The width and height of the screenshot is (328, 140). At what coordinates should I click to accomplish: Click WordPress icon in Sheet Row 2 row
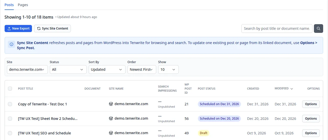[111, 118]
